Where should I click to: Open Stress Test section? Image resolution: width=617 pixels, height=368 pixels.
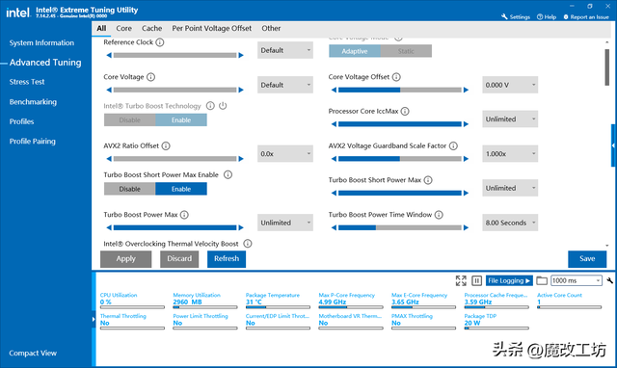27,82
